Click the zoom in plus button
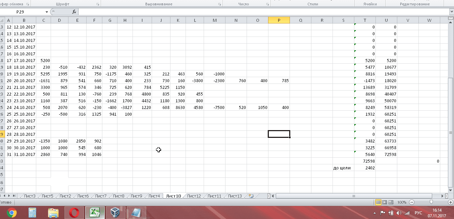The height and width of the screenshot is (219, 454). tap(451, 202)
